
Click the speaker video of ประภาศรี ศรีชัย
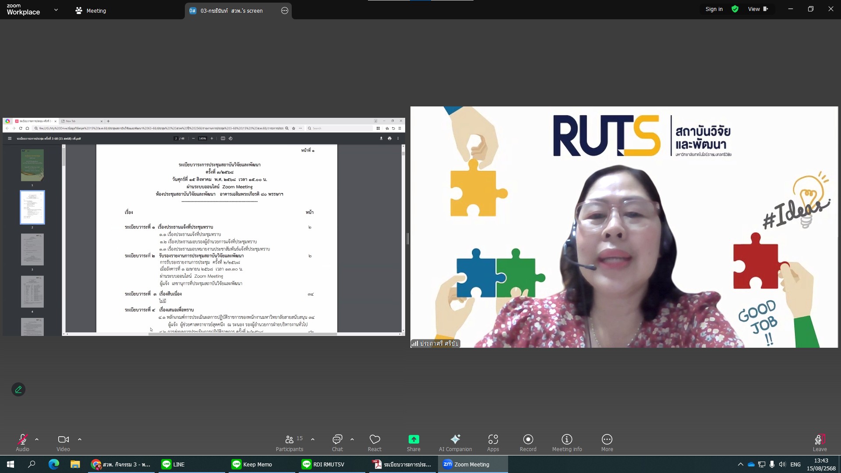624,227
